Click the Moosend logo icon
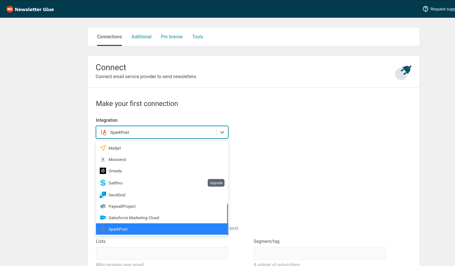 coord(103,159)
